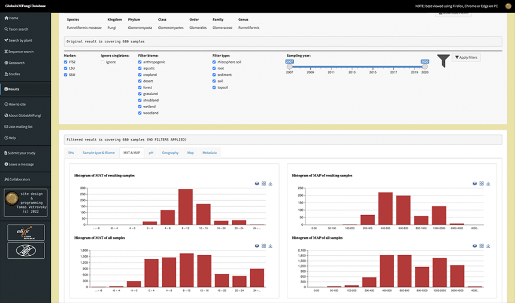Click the Collaborators people icon
The width and height of the screenshot is (515, 303).
[7, 179]
